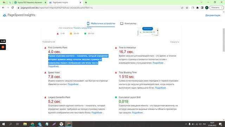Open a new browser tab
The height and width of the screenshot is (127, 225).
(86, 2)
